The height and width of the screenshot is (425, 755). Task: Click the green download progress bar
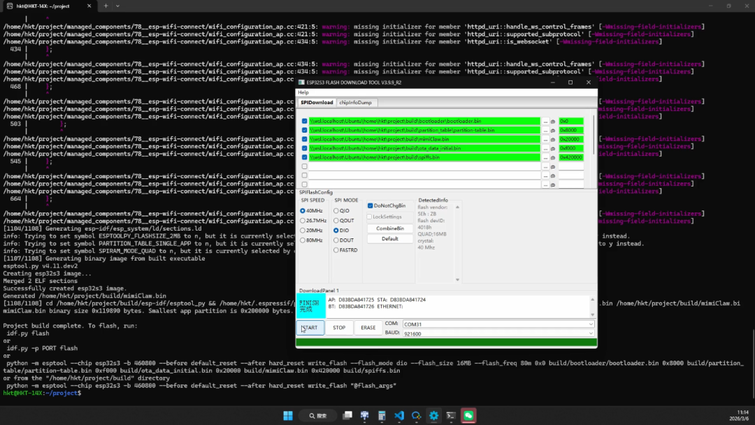[x=446, y=343]
